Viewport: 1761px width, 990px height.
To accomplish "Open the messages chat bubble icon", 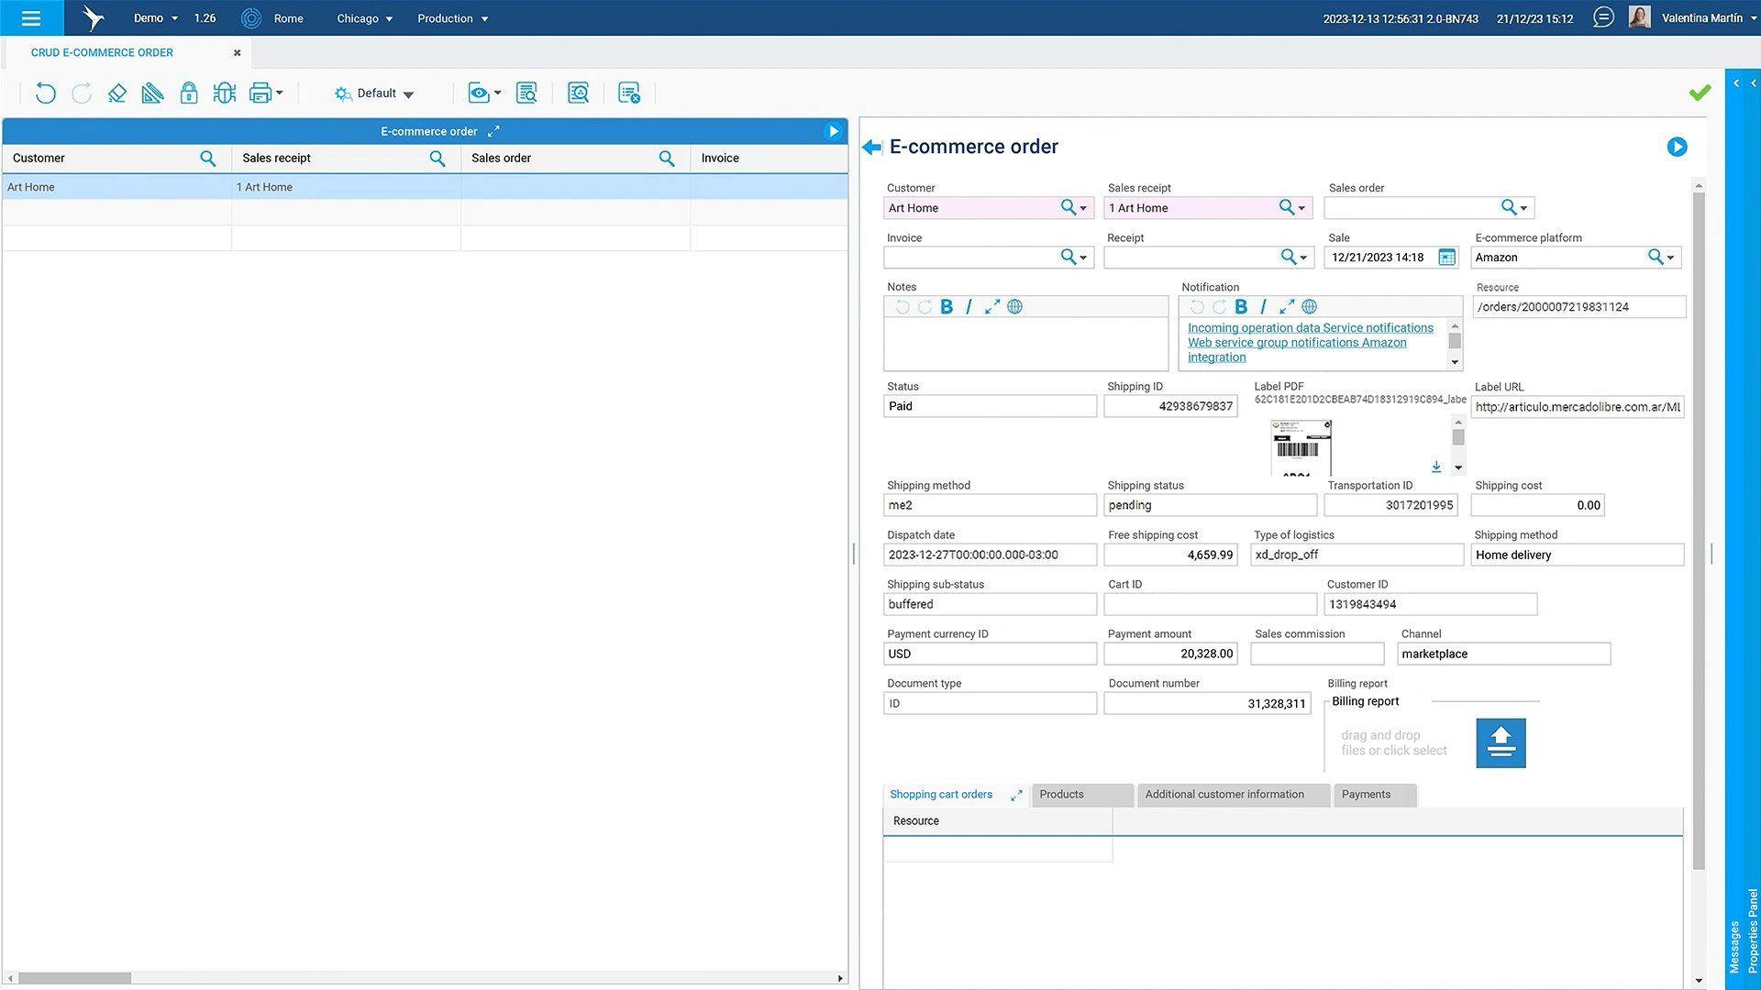I will (1602, 17).
